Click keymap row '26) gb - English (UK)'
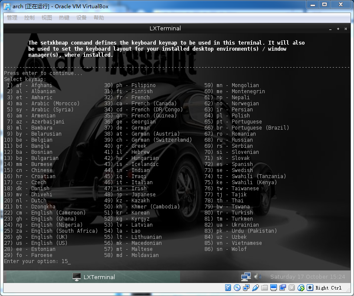 click(x=36, y=237)
